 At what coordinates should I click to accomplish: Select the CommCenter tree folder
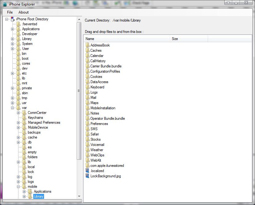coord(37,113)
